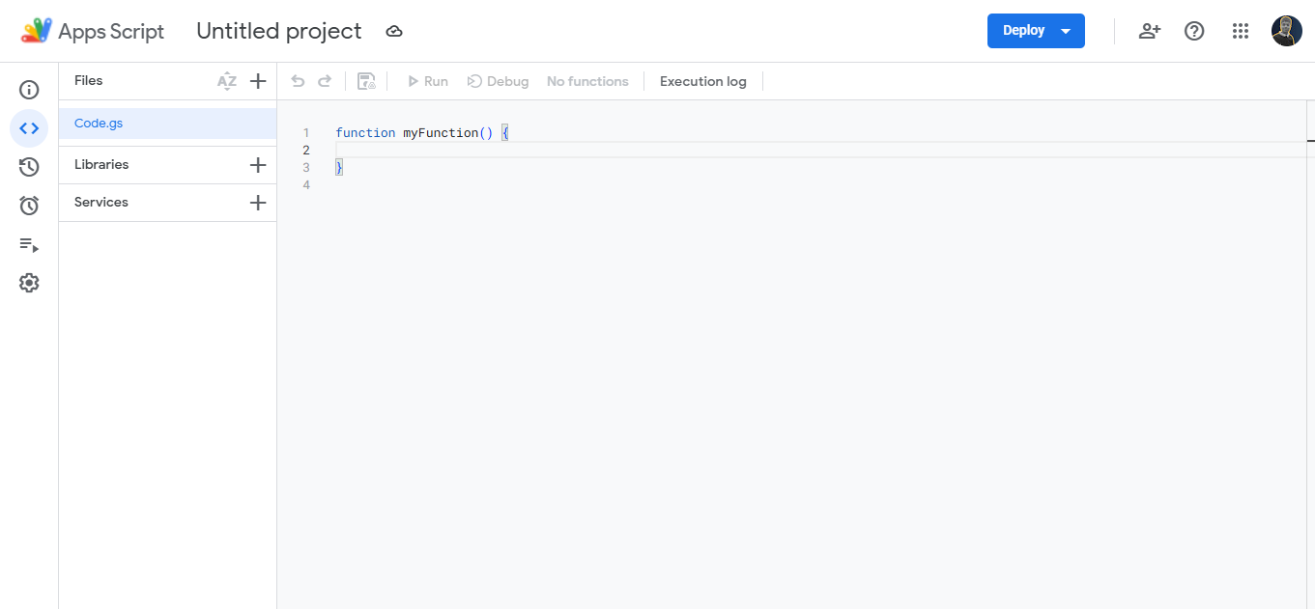Click the Debug button
Viewport: 1315px width, 609px height.
[x=498, y=81]
